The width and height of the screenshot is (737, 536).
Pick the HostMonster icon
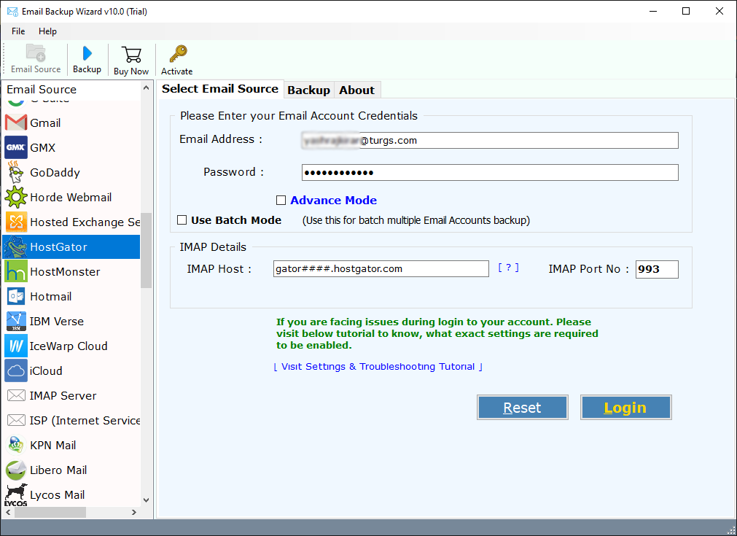click(x=16, y=271)
